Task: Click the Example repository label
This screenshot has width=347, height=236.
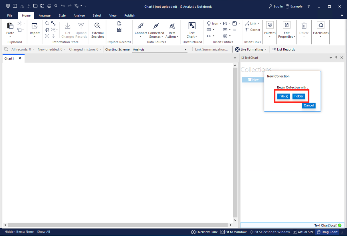Action: [x=294, y=6]
